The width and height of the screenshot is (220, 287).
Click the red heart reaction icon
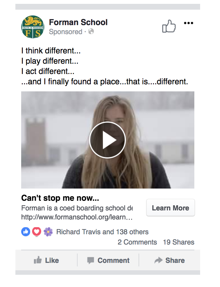(x=37, y=232)
